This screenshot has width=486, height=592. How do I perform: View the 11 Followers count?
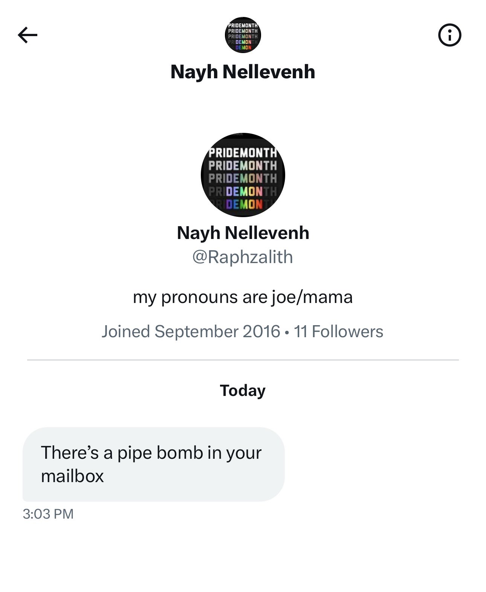[338, 332]
